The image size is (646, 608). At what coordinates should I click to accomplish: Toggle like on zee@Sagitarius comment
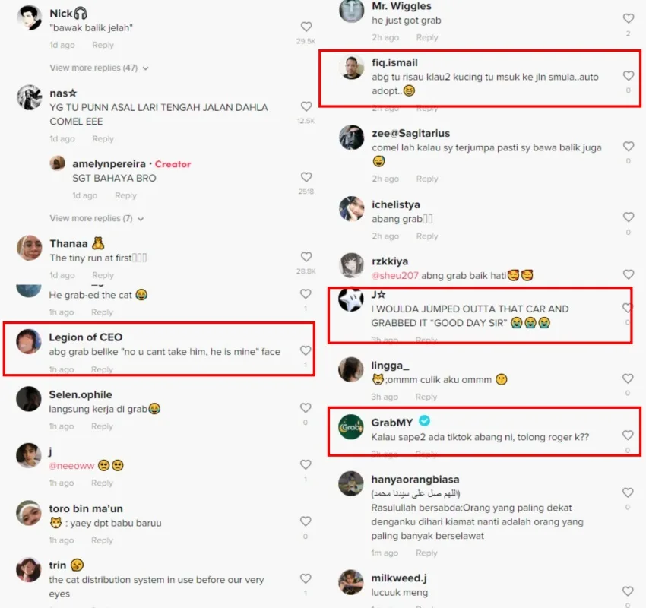pyautogui.click(x=629, y=147)
